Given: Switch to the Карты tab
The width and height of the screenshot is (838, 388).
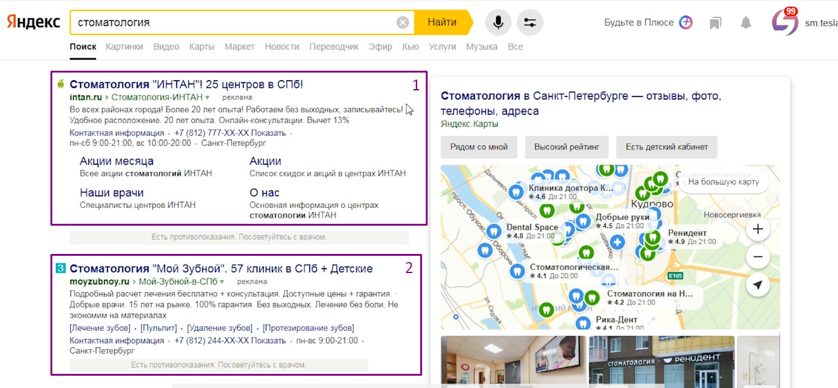Looking at the screenshot, I should coord(202,47).
